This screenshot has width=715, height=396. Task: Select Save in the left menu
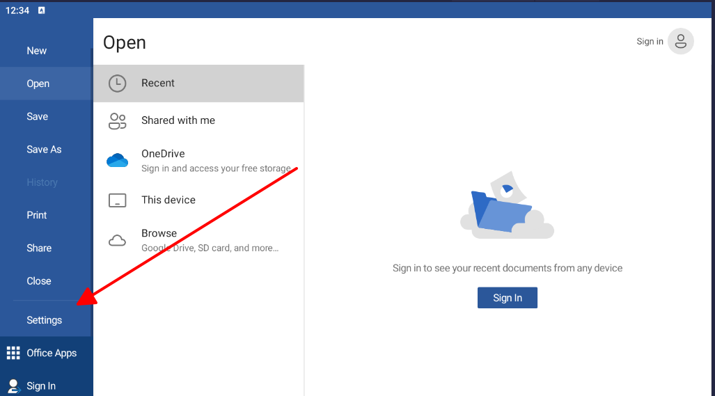pyautogui.click(x=38, y=116)
